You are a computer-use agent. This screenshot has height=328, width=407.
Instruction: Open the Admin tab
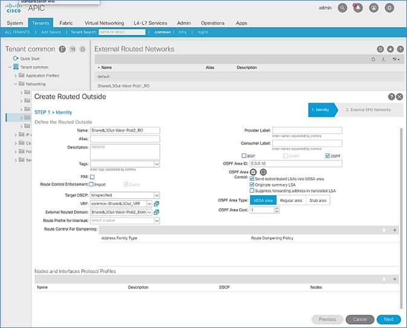tap(184, 23)
